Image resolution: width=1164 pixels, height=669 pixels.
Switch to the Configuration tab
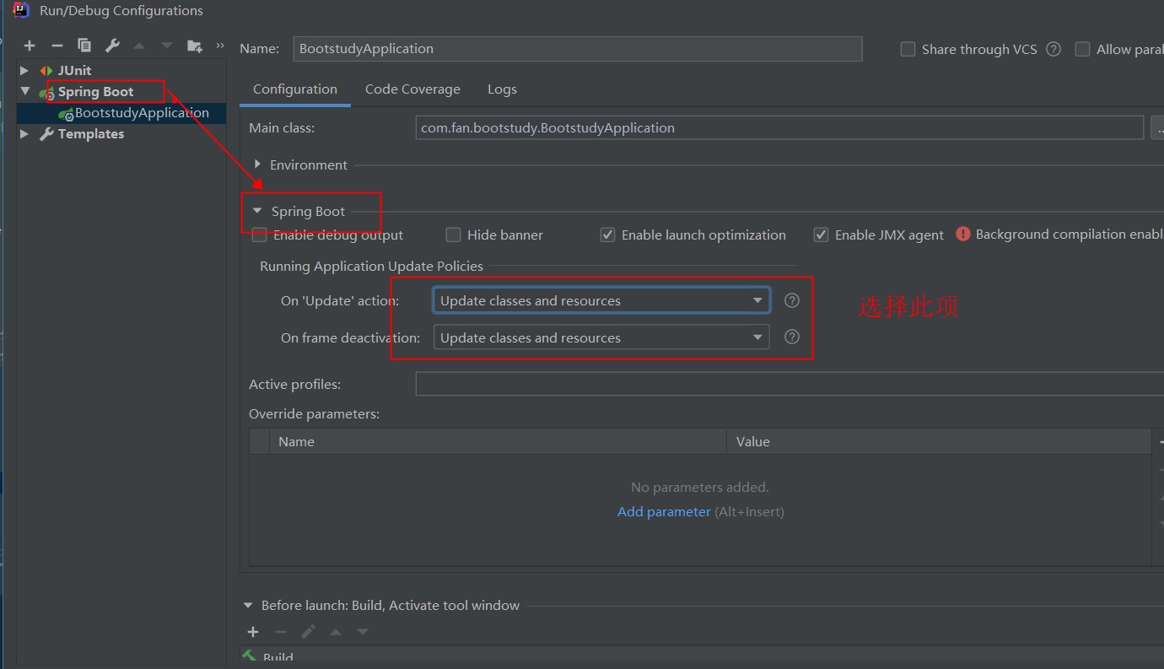pos(295,89)
